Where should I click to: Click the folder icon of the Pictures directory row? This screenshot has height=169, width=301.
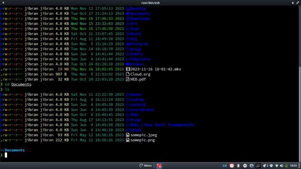128,44
